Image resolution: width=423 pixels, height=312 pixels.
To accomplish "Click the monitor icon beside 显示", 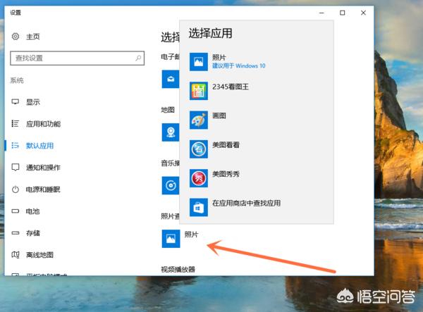I will pos(16,102).
